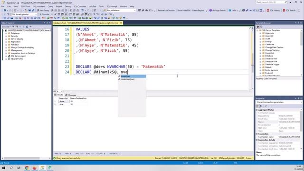
Task: Expand the Databases node
Action: (x=6, y=33)
